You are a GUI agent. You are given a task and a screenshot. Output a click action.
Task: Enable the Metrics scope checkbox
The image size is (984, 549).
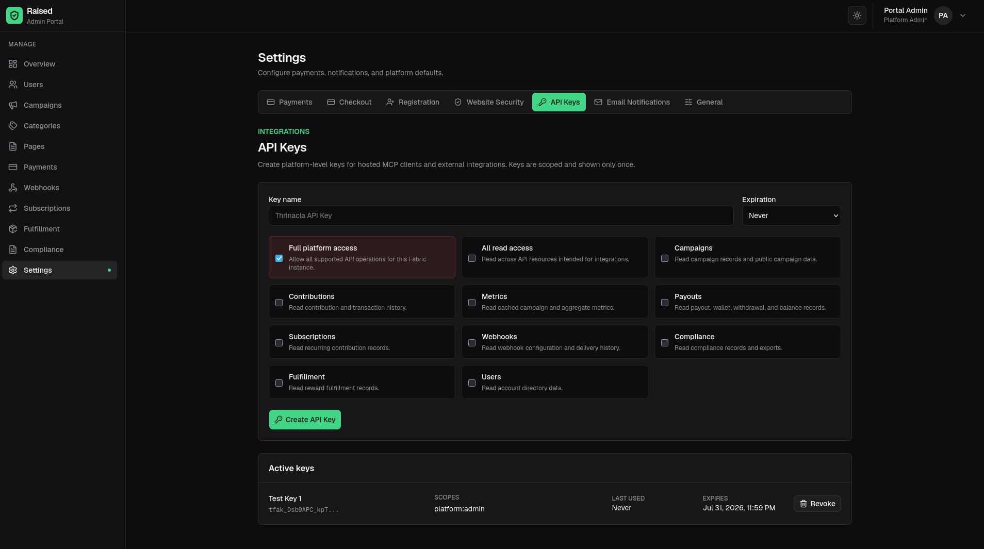(472, 303)
